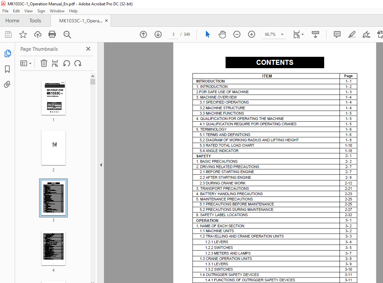Click the thumbnails panel scrollbar thumb

pyautogui.click(x=93, y=82)
